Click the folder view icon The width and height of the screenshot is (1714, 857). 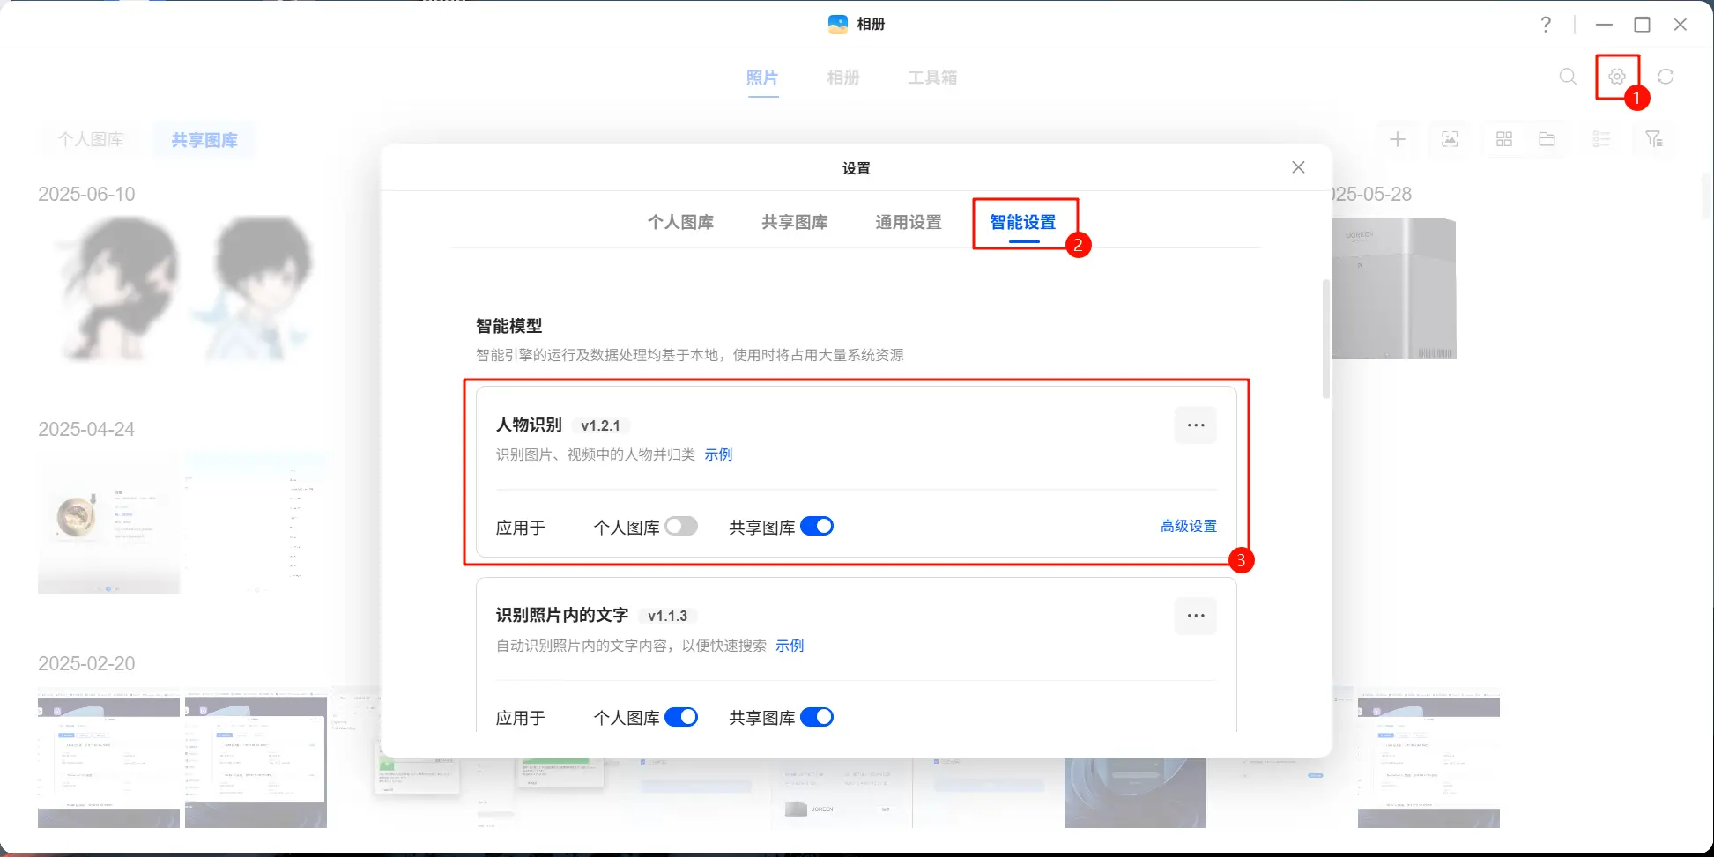[1547, 139]
